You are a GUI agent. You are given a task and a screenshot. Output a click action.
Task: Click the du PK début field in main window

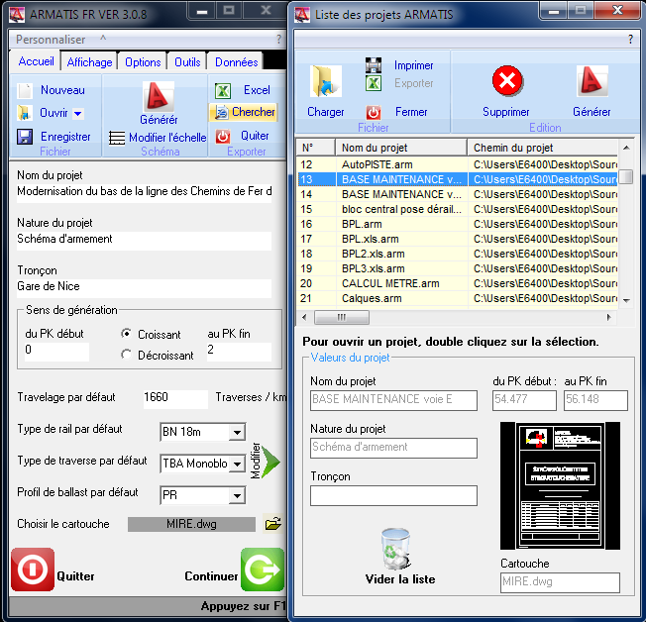pos(56,352)
